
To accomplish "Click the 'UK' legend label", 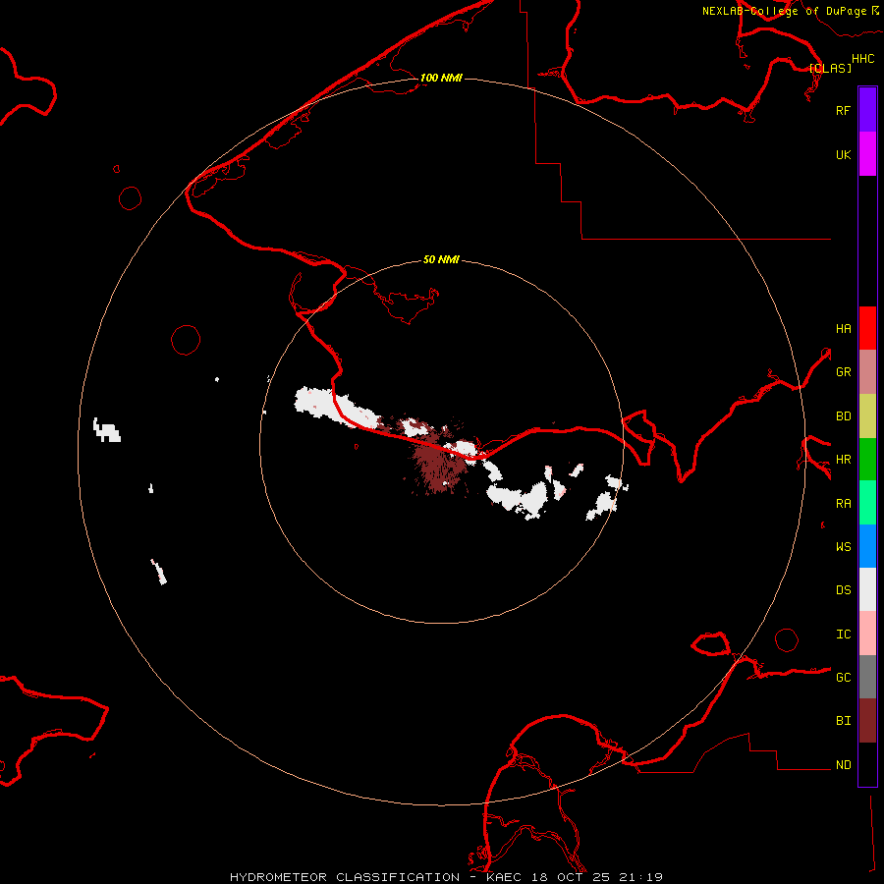I will point(843,154).
